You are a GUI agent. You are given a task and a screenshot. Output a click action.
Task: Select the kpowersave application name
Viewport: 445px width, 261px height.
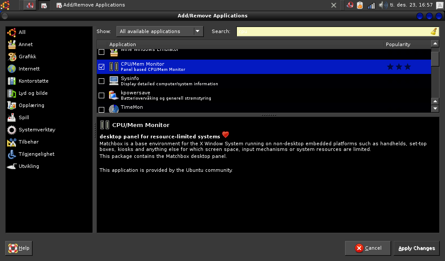coord(136,93)
